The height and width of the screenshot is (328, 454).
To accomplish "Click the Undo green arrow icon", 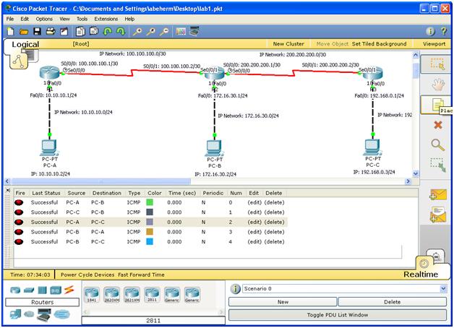I will pos(108,31).
